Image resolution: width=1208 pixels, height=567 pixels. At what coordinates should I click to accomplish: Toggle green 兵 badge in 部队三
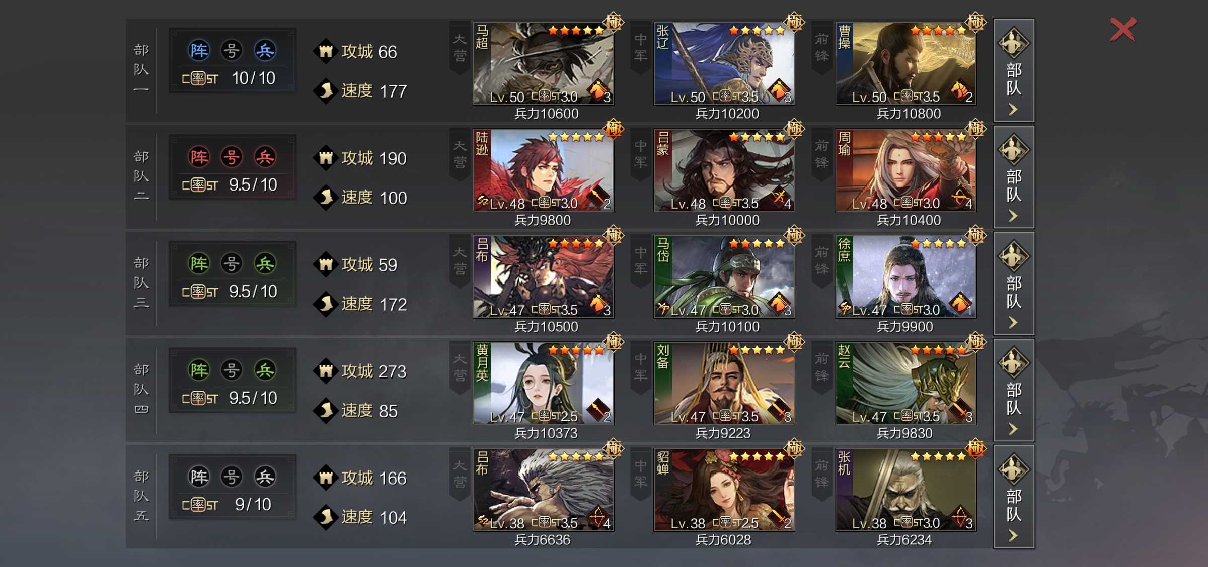(265, 263)
